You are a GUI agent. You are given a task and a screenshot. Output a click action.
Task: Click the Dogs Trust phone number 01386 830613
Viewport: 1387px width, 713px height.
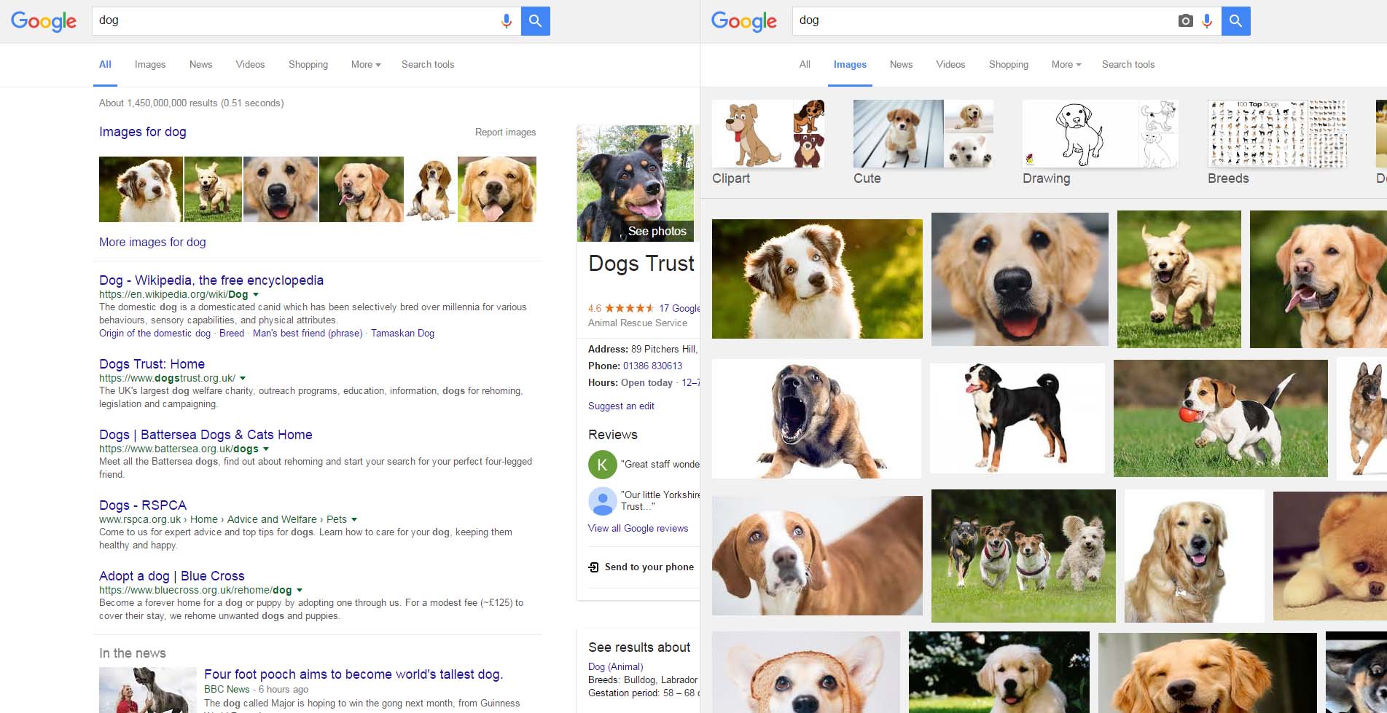(x=652, y=366)
